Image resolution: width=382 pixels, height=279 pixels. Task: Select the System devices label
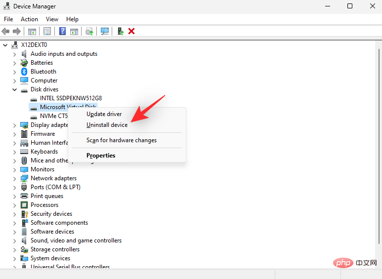coord(50,258)
